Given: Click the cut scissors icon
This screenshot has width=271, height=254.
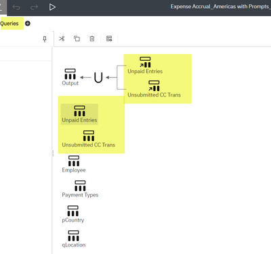Looking at the screenshot, I should pyautogui.click(x=62, y=39).
